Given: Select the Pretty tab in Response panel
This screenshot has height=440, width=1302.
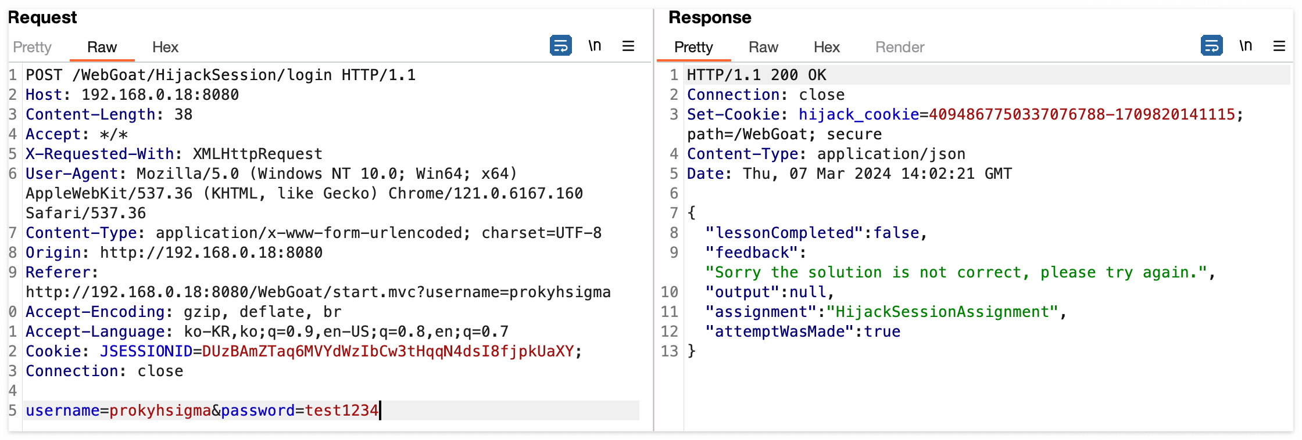Looking at the screenshot, I should tap(693, 47).
